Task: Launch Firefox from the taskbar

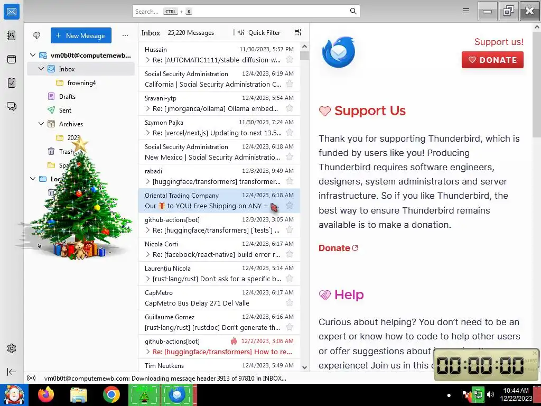Action: [x=46, y=394]
